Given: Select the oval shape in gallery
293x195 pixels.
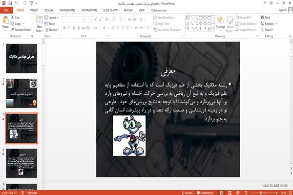Looking at the screenshot, I should [x=205, y=18].
